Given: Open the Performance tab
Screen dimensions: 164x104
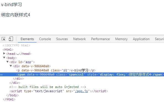Looking at the screenshot, I should point(100,39).
